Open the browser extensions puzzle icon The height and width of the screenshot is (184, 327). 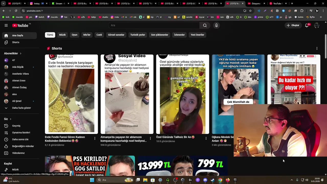point(302,11)
